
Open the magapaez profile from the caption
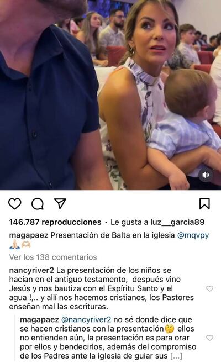click(29, 235)
